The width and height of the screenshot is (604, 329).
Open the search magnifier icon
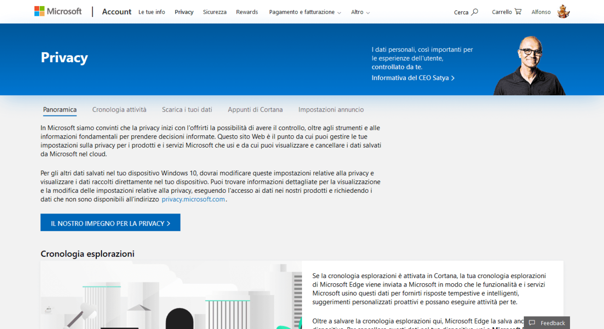click(x=475, y=12)
